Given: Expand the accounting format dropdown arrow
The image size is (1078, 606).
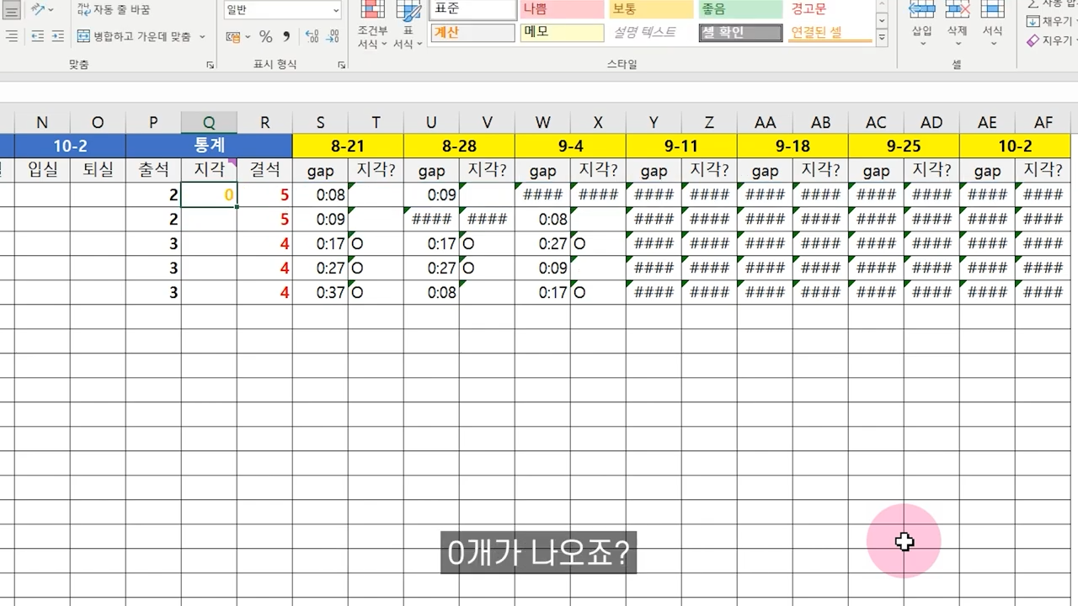Looking at the screenshot, I should point(248,37).
